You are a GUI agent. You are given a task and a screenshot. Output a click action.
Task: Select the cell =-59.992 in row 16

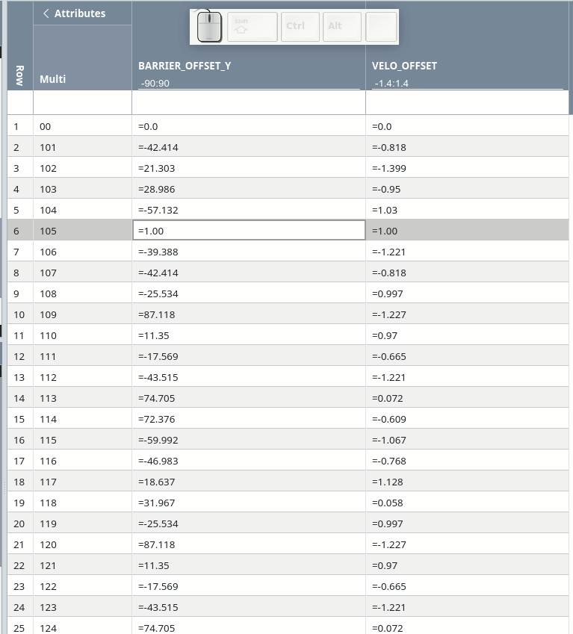point(249,440)
